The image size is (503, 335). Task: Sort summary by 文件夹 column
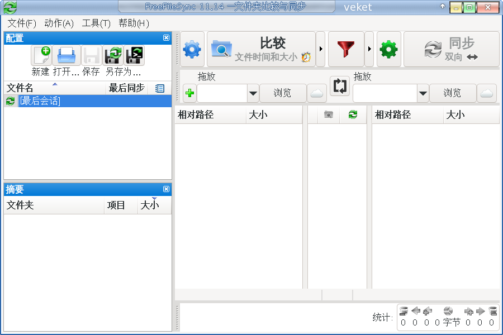[54, 205]
